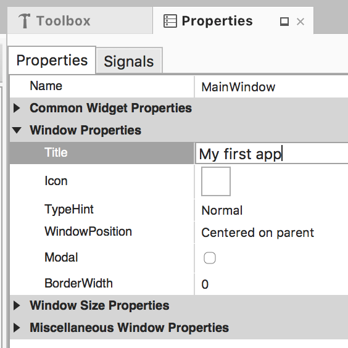This screenshot has height=348, width=348.
Task: Expand Window Size Properties section
Action: pyautogui.click(x=17, y=305)
